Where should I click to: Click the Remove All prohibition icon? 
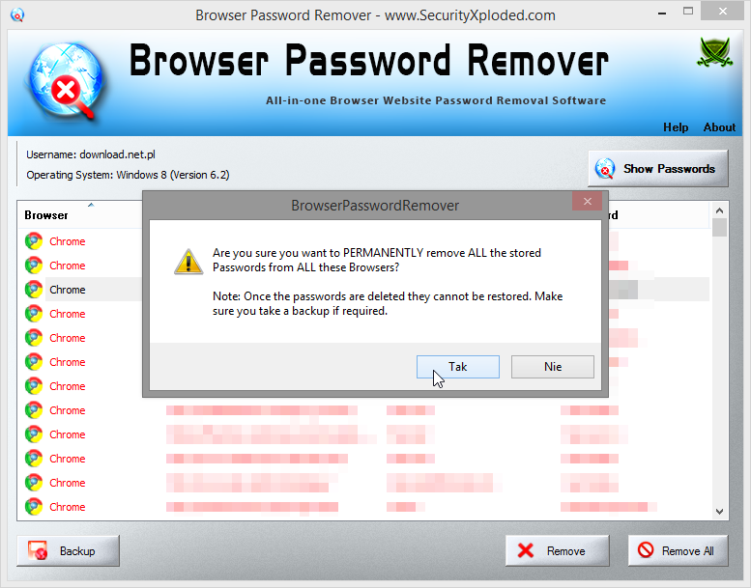646,549
